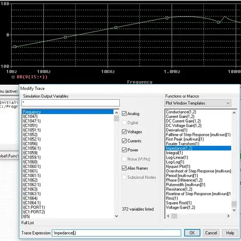Toggle the Currents checkbox
This screenshot has height=241, width=241.
(124, 141)
